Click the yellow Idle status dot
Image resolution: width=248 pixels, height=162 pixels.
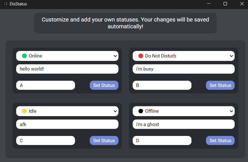24,111
